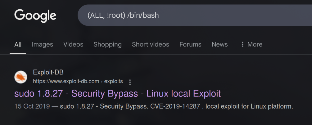
Task: Open three-dot menu beside Exploit-DB URL
Action: pyautogui.click(x=130, y=82)
